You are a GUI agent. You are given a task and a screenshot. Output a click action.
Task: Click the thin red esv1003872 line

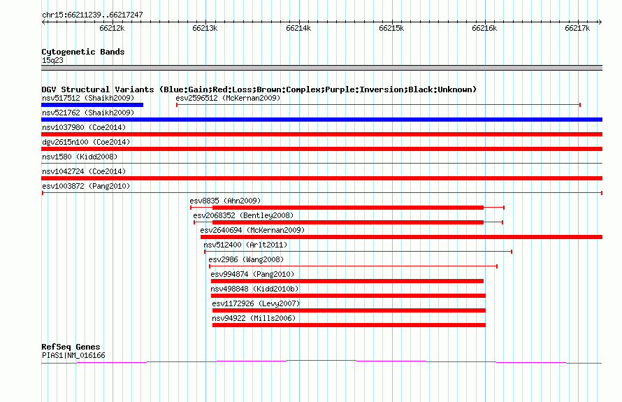click(x=322, y=193)
